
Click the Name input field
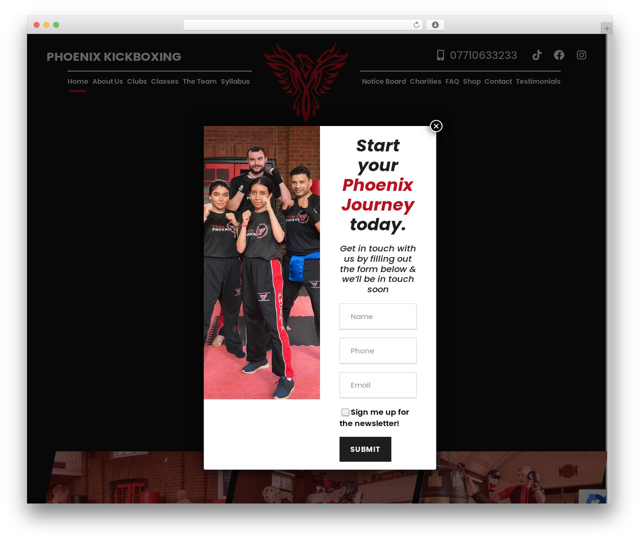pyautogui.click(x=378, y=316)
